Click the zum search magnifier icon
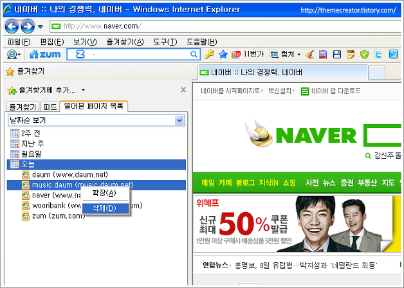The height and width of the screenshot is (288, 404). 194,54
